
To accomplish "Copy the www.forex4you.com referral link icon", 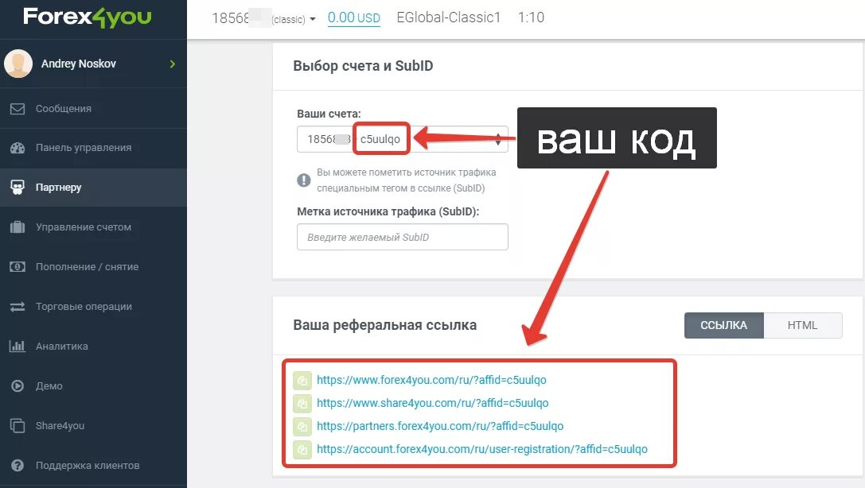I will pyautogui.click(x=302, y=380).
